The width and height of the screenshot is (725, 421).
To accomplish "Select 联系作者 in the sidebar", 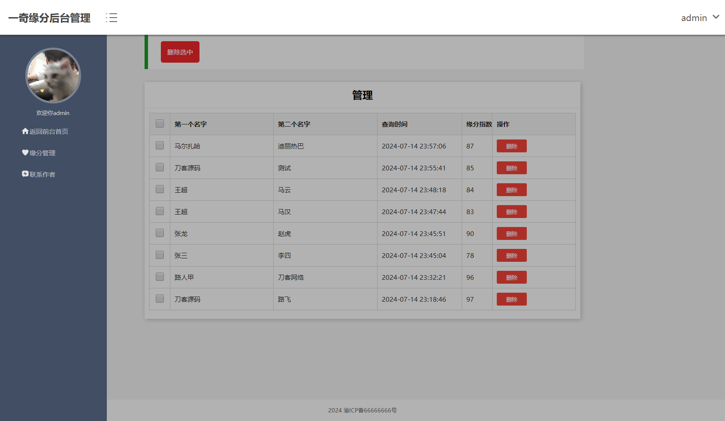I will [x=42, y=174].
